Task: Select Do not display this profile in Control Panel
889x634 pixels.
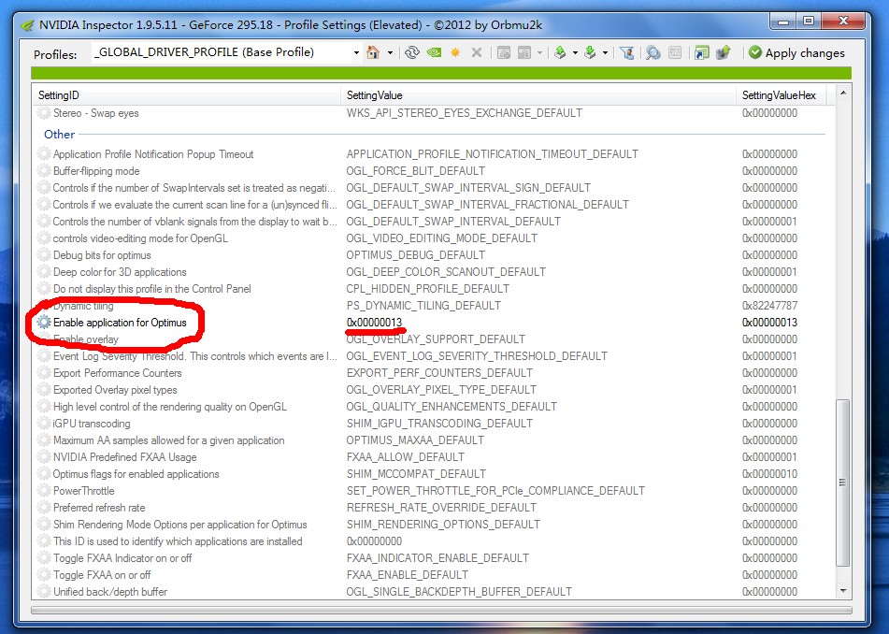Action: pyautogui.click(x=152, y=289)
